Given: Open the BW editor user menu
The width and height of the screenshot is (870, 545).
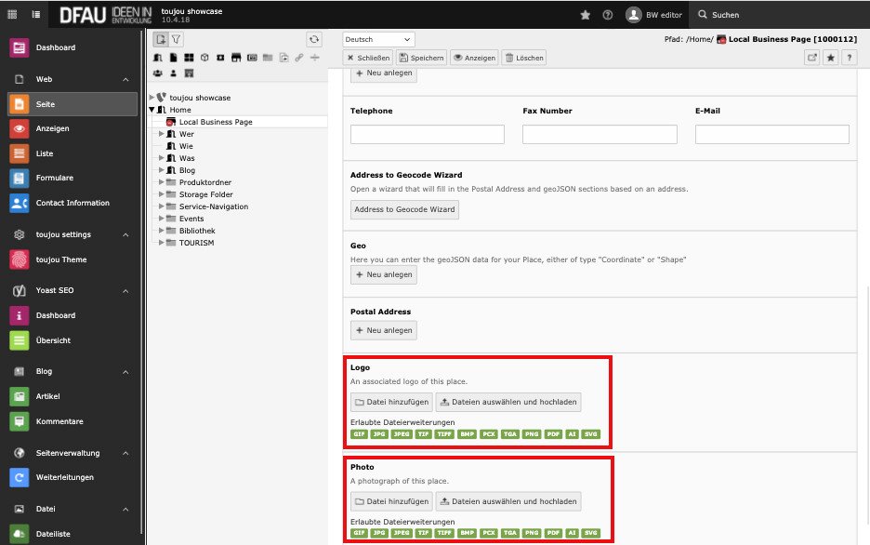Looking at the screenshot, I should pyautogui.click(x=653, y=15).
